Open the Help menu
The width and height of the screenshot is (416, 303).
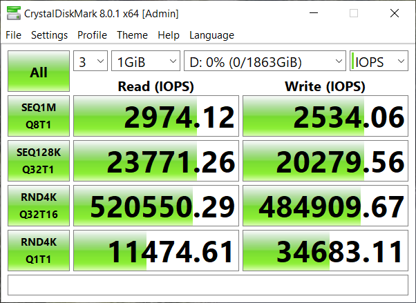[x=169, y=35]
